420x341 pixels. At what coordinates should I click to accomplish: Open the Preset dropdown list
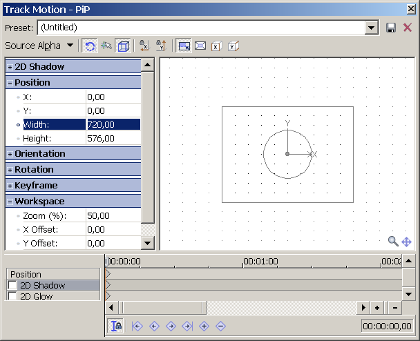tap(372, 28)
